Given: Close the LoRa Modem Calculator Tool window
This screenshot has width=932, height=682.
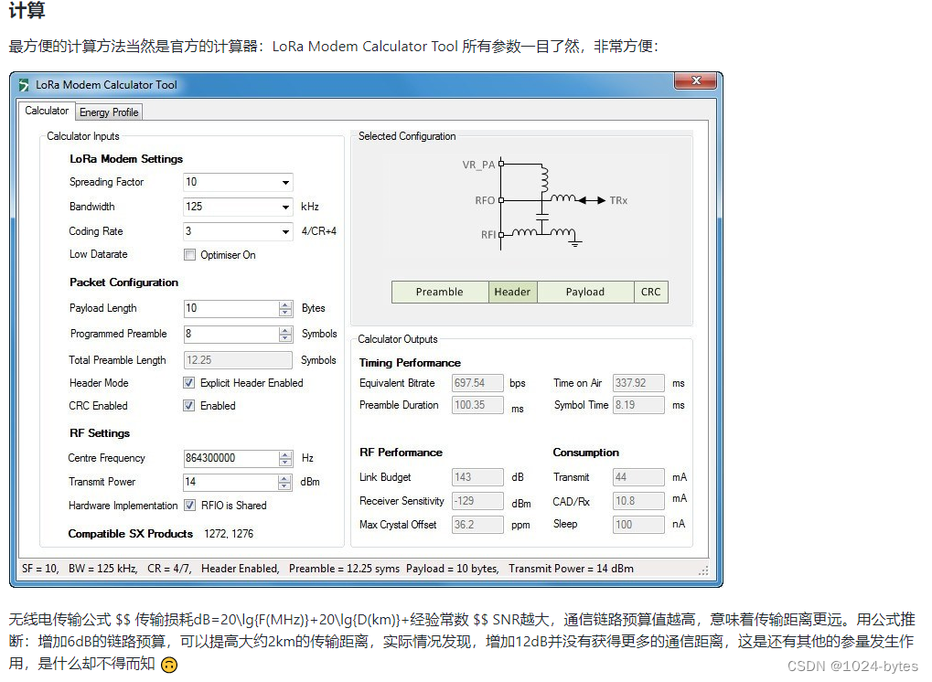Looking at the screenshot, I should tap(696, 80).
